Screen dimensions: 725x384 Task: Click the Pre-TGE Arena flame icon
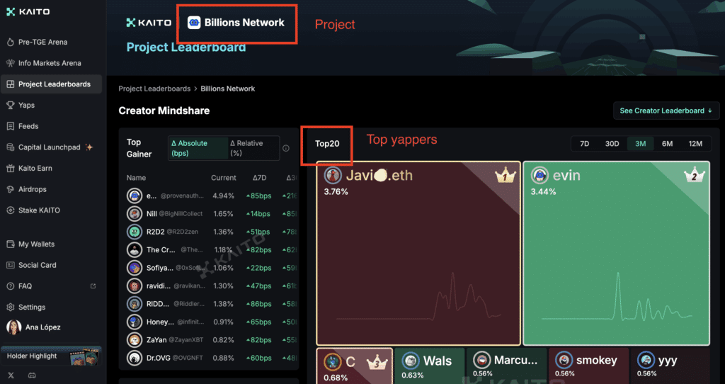(x=11, y=43)
